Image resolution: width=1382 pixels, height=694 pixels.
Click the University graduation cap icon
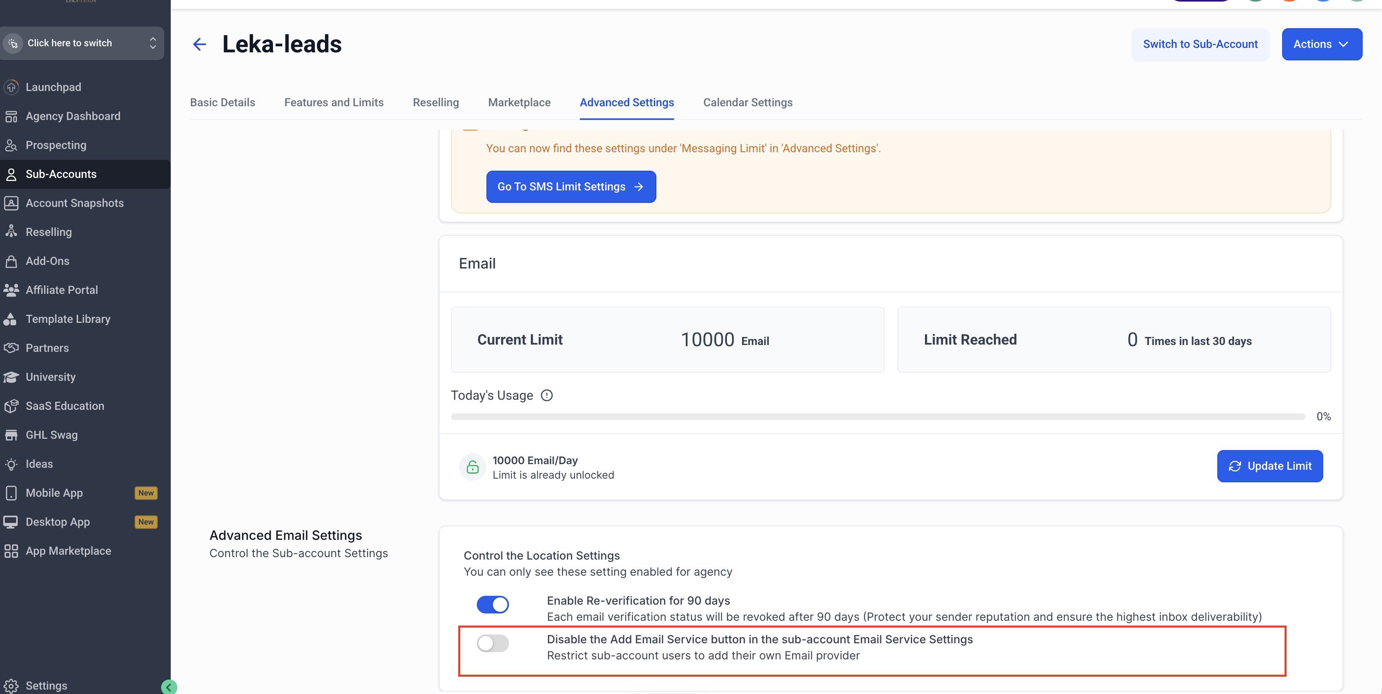11,377
